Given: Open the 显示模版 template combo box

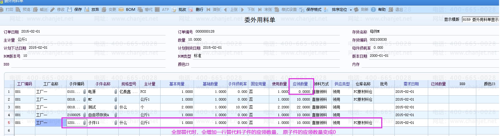Looking at the screenshot, I should [480, 20].
